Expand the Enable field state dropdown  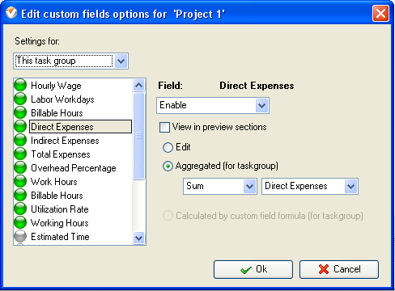pyautogui.click(x=261, y=105)
